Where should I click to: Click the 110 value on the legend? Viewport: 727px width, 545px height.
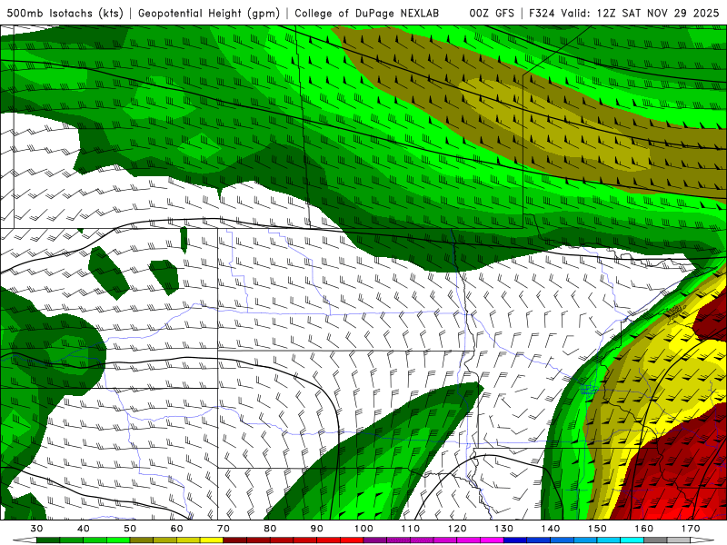411,529
